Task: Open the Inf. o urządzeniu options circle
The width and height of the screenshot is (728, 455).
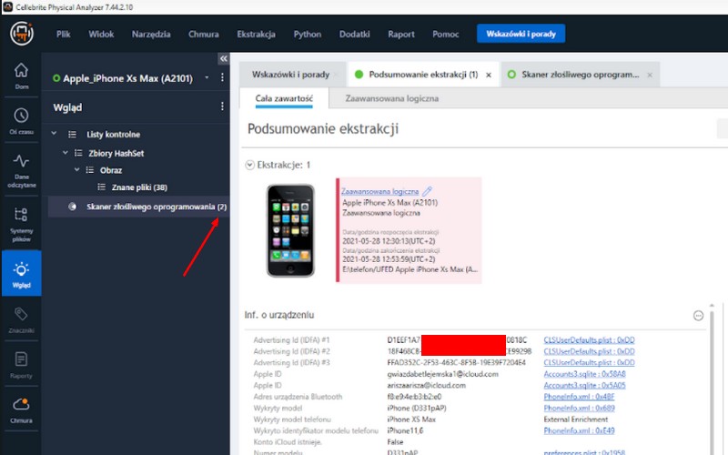Action: point(698,316)
